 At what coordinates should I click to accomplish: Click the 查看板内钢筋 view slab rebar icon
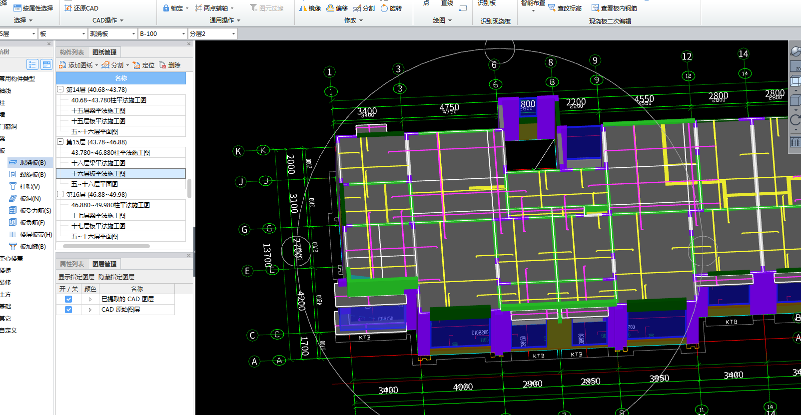(595, 8)
